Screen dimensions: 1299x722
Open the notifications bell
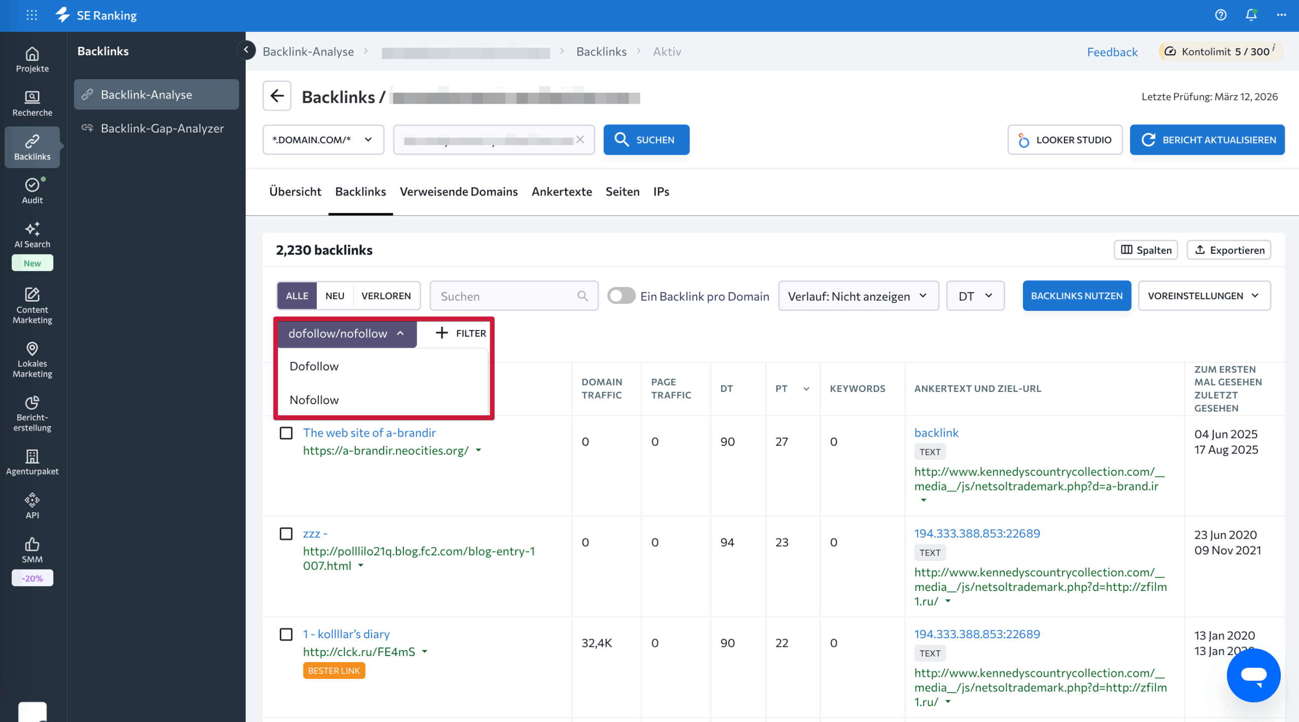click(1250, 15)
